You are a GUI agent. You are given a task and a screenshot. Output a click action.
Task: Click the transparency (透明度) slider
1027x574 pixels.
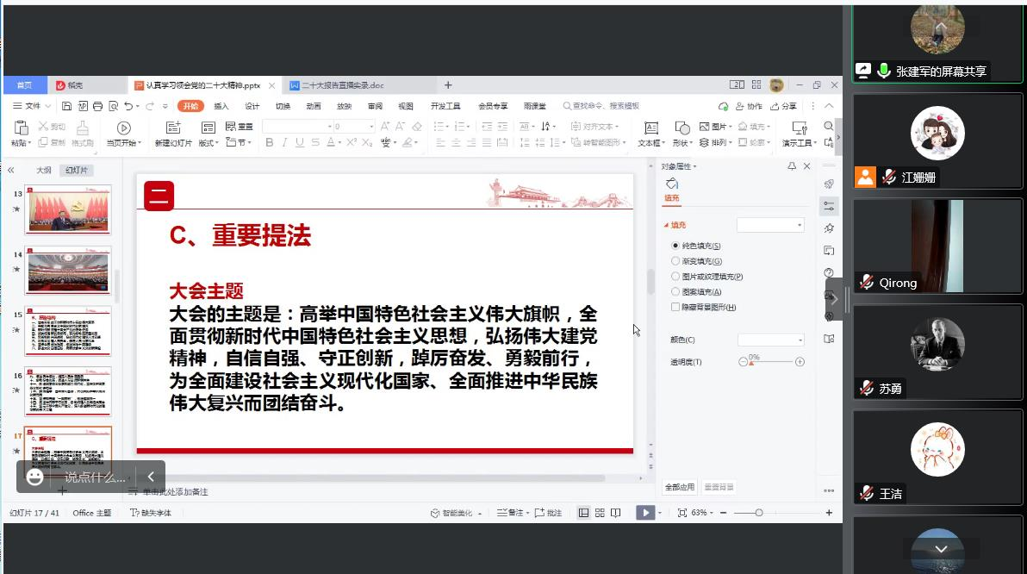click(x=772, y=362)
